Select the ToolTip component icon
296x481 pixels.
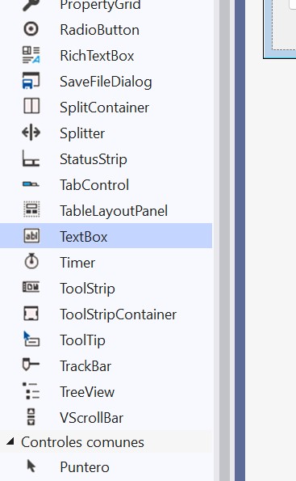coord(31,340)
